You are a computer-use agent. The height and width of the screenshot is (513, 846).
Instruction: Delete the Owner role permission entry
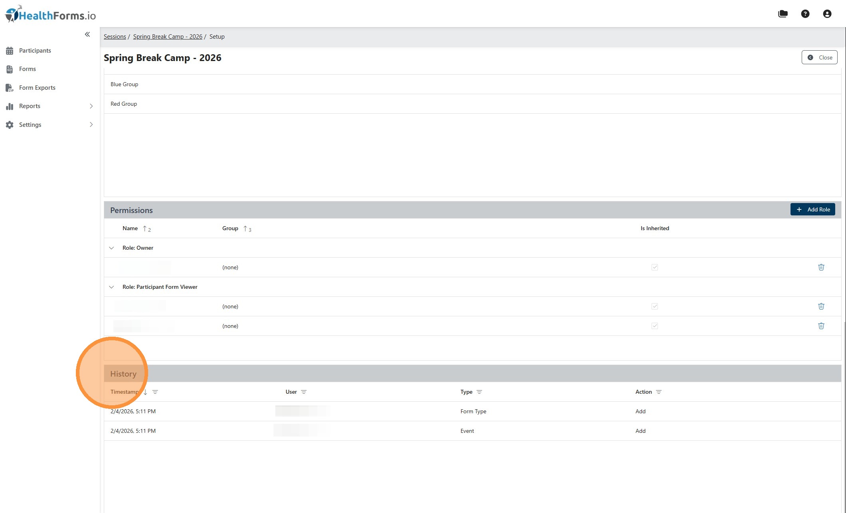point(821,267)
